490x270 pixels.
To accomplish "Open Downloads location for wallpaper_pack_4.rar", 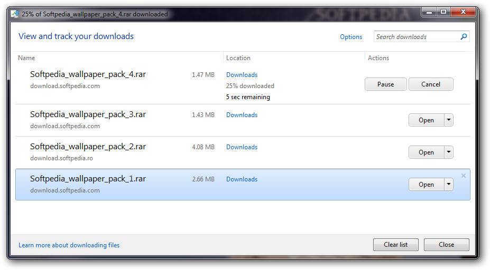I will (242, 75).
